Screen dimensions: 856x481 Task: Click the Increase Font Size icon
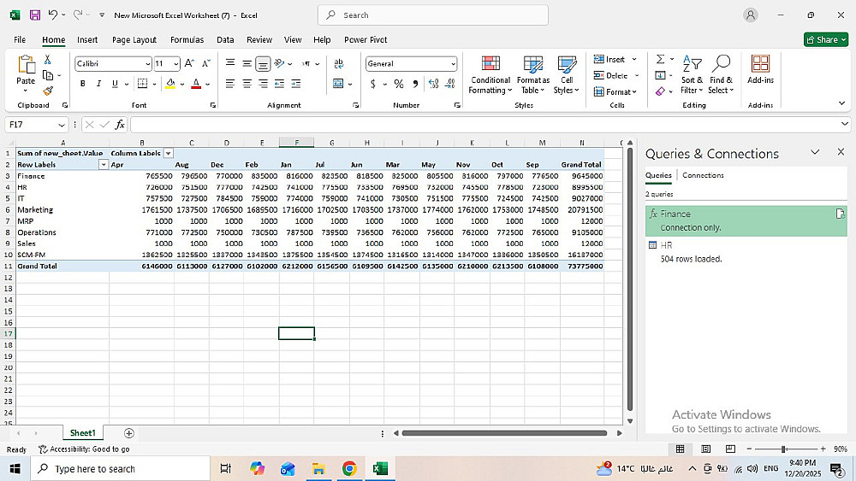(x=190, y=64)
